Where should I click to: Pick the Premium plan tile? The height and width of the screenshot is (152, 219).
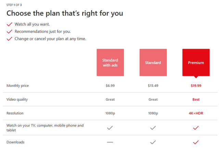click(x=196, y=62)
